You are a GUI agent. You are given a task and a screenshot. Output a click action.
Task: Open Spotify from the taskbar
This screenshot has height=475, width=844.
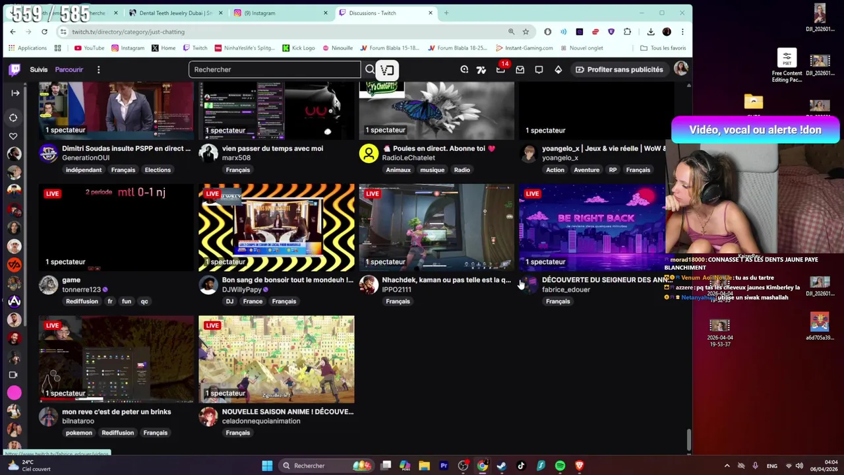(560, 466)
